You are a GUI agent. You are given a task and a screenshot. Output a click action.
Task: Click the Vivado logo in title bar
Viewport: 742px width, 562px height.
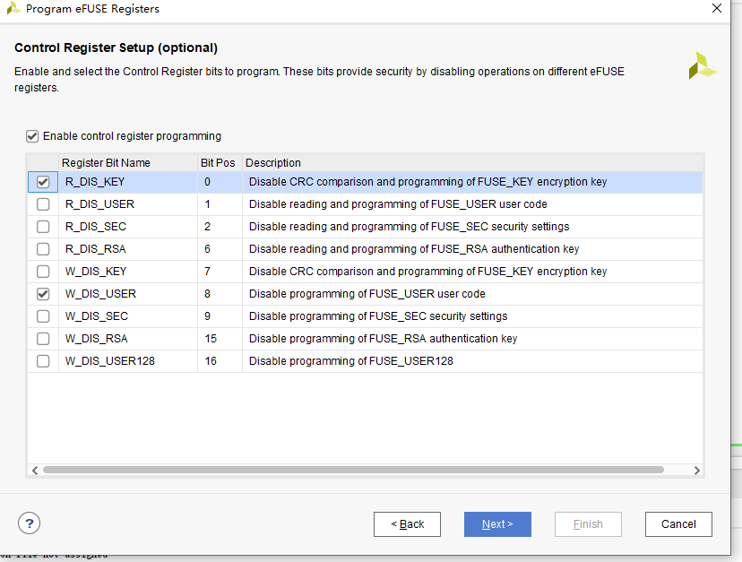coord(13,9)
